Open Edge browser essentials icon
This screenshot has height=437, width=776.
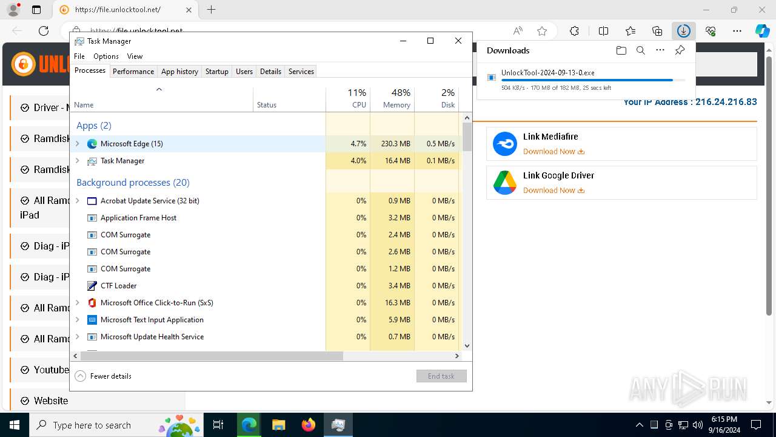[711, 31]
